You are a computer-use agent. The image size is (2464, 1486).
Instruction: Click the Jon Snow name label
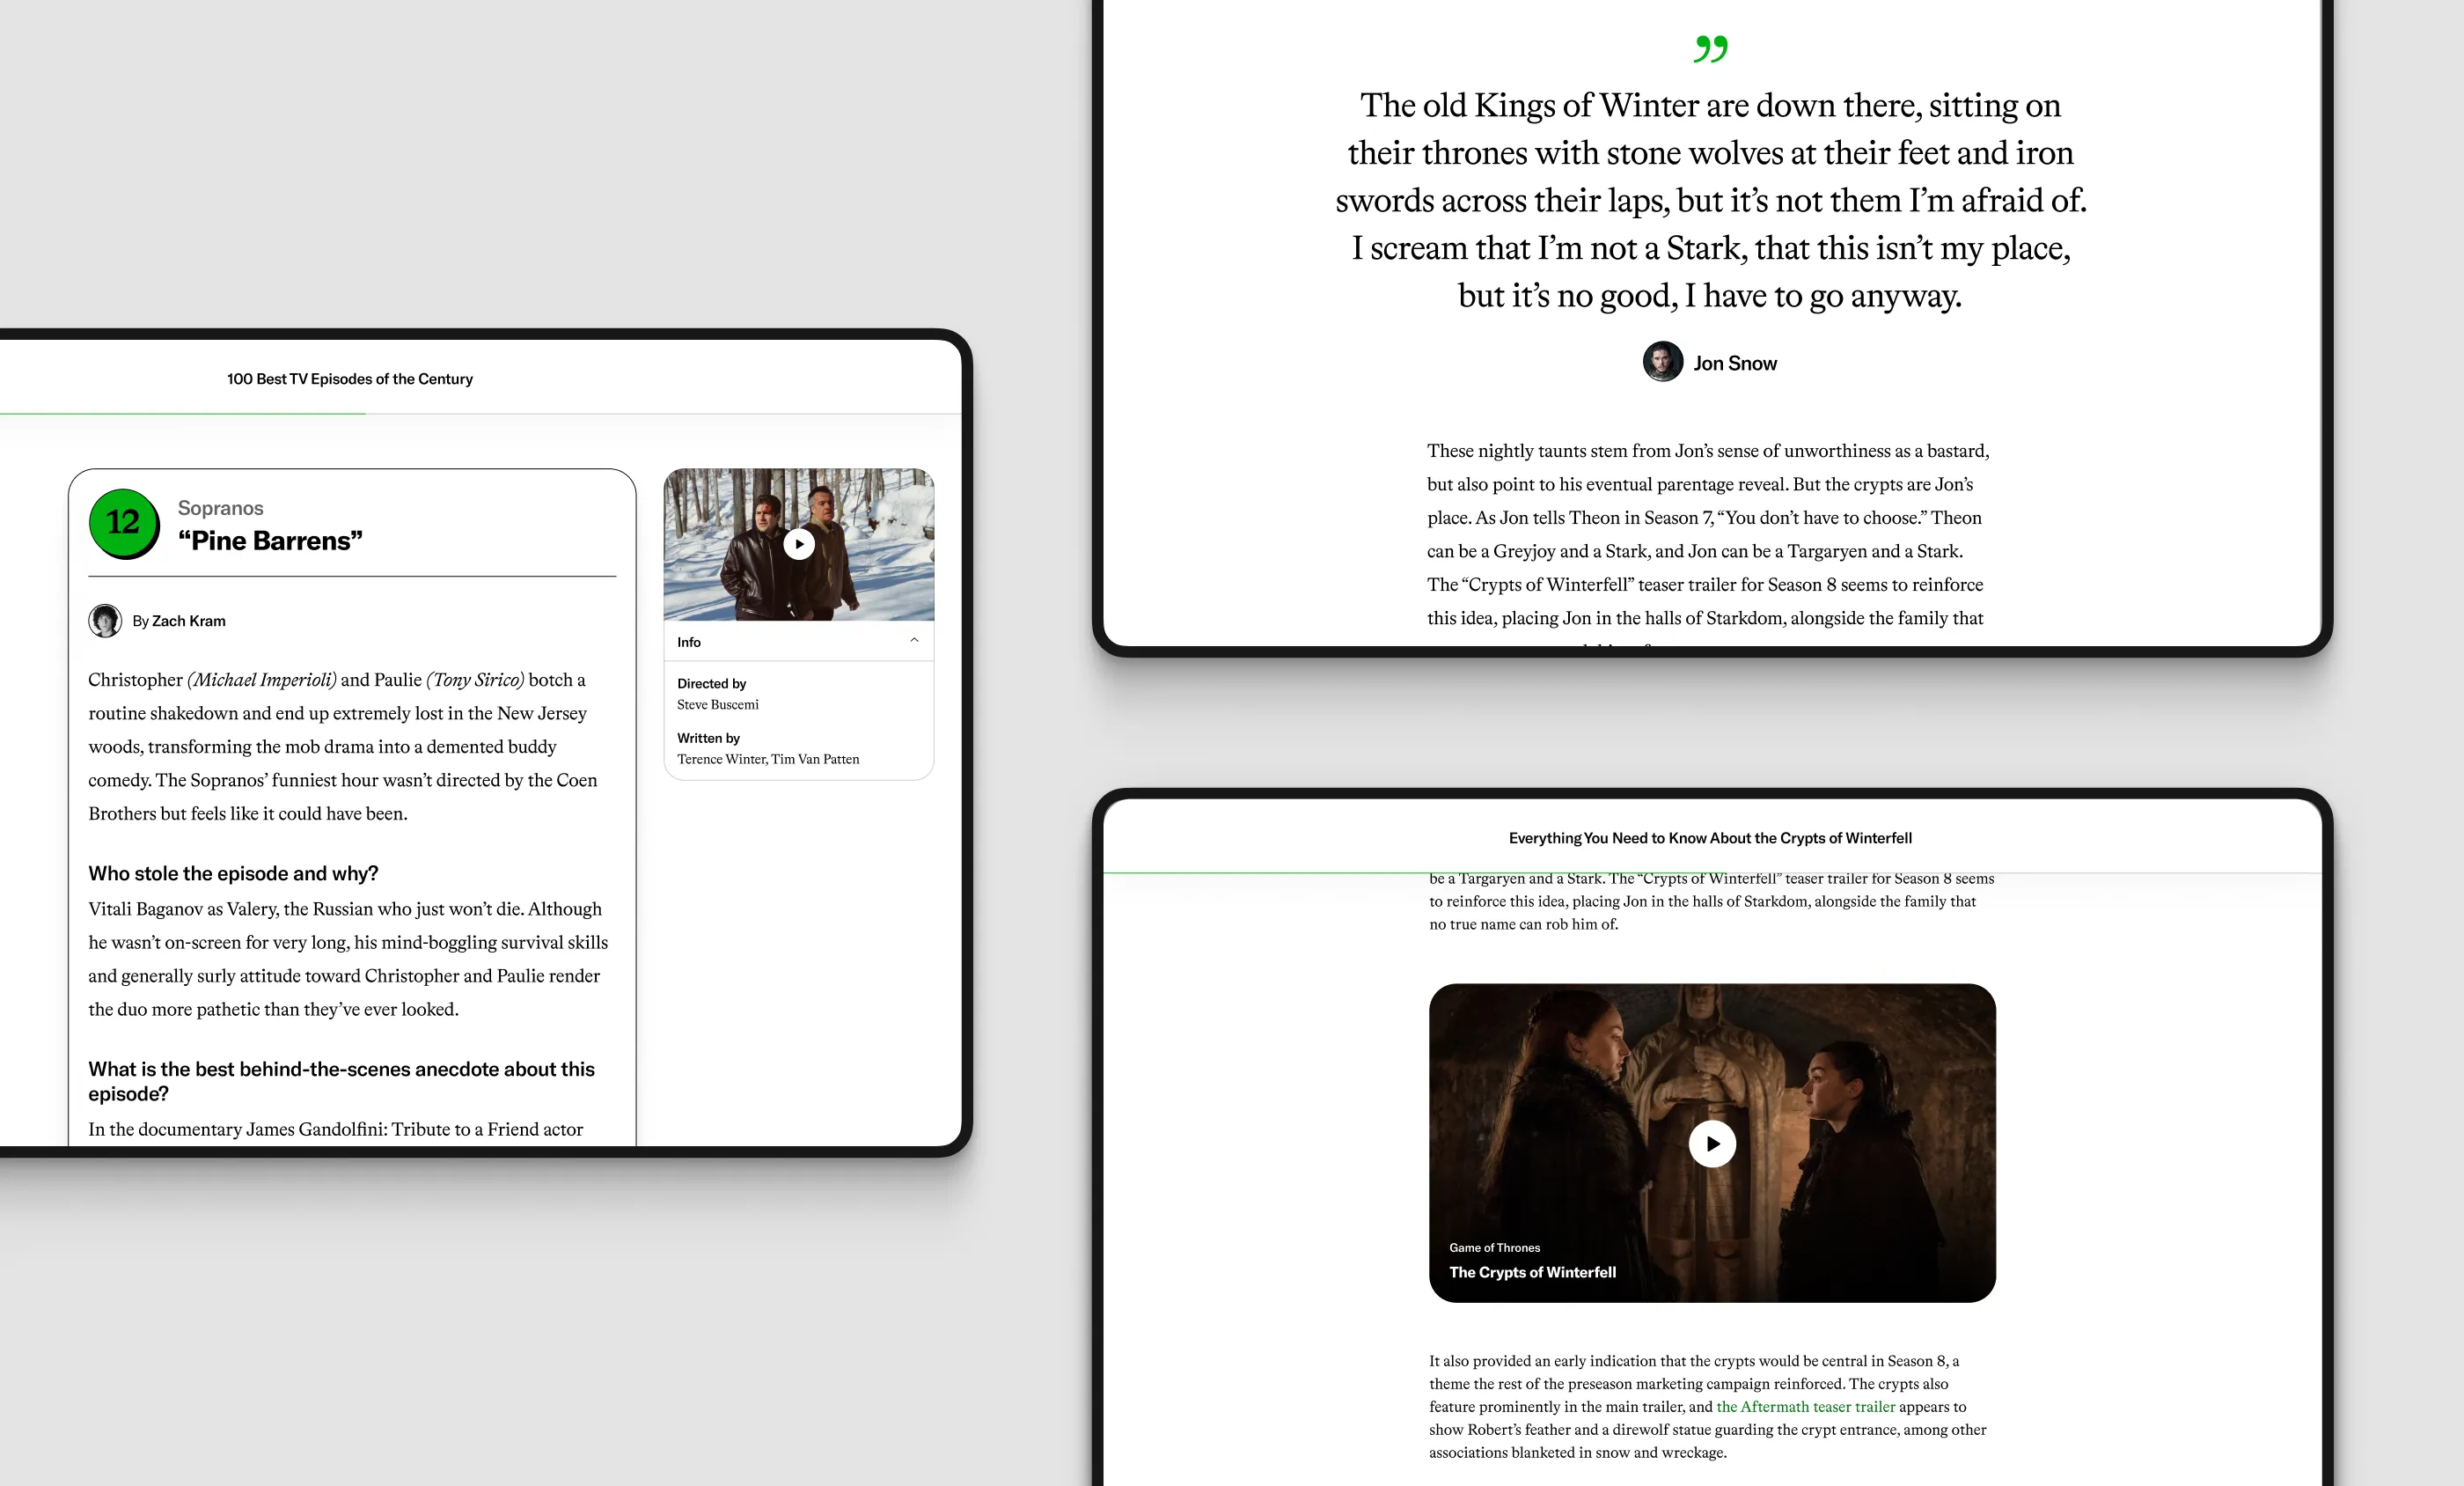1734,364
